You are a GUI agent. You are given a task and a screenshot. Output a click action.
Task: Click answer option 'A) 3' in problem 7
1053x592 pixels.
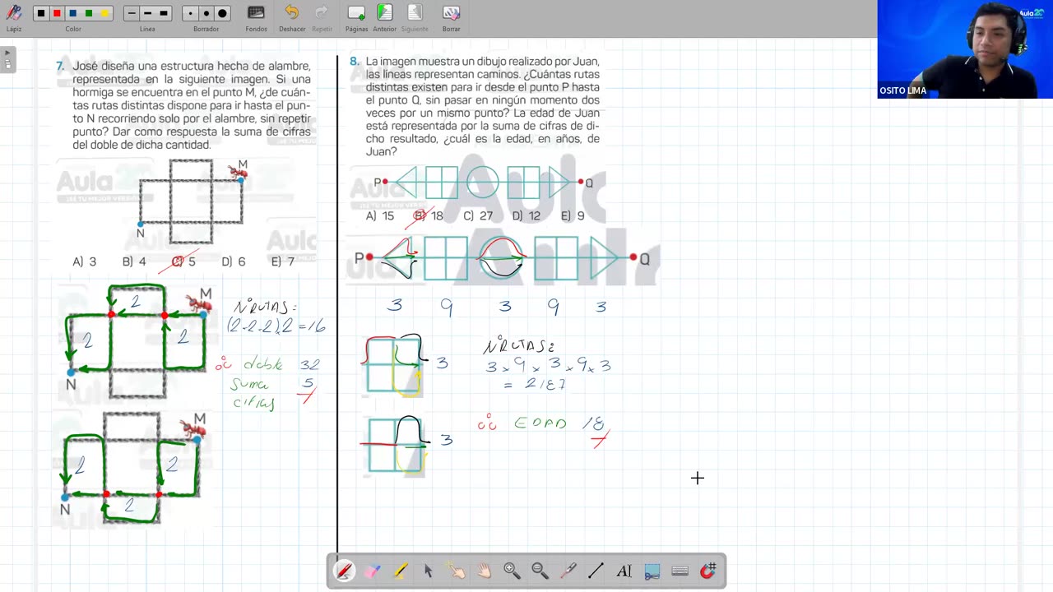coord(85,261)
